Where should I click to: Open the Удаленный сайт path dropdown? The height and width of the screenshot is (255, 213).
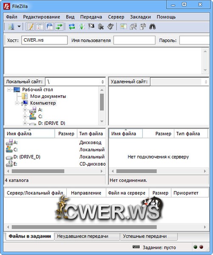[206, 82]
